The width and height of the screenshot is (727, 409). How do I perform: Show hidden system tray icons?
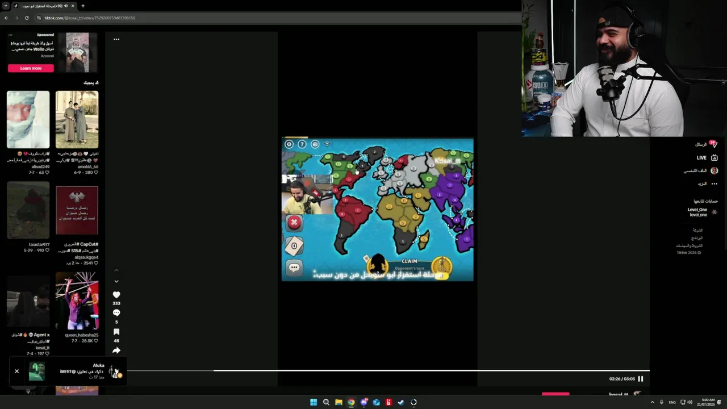pos(652,402)
